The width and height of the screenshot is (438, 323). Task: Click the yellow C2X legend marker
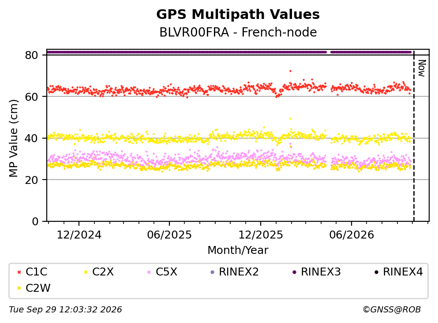(86, 272)
